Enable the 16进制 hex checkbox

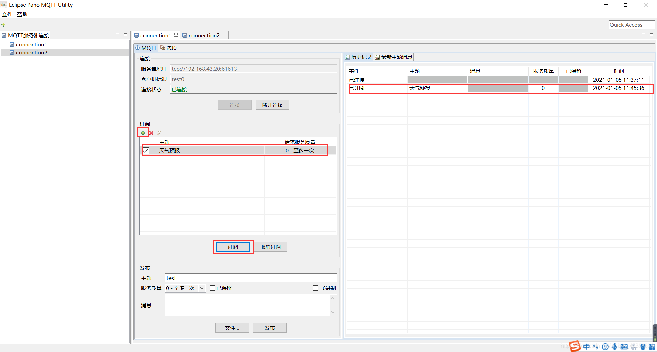click(315, 288)
